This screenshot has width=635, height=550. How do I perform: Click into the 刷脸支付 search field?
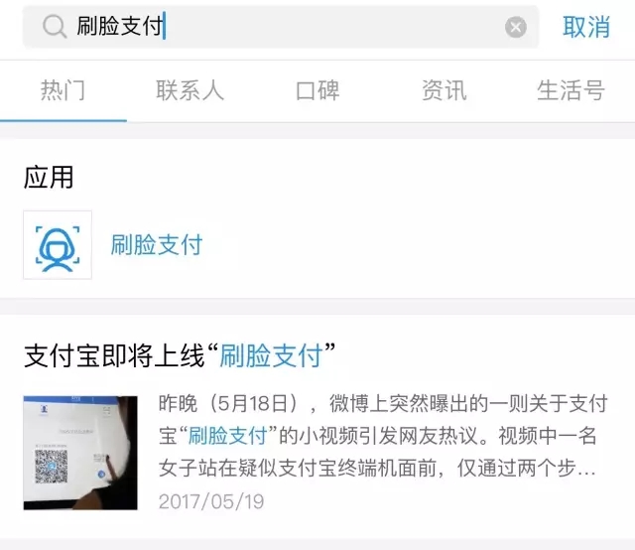tap(281, 27)
